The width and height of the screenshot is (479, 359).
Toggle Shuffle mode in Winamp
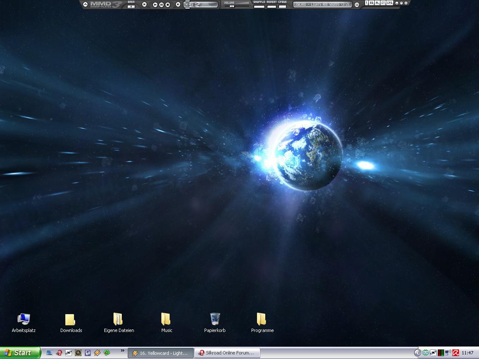coord(259,7)
